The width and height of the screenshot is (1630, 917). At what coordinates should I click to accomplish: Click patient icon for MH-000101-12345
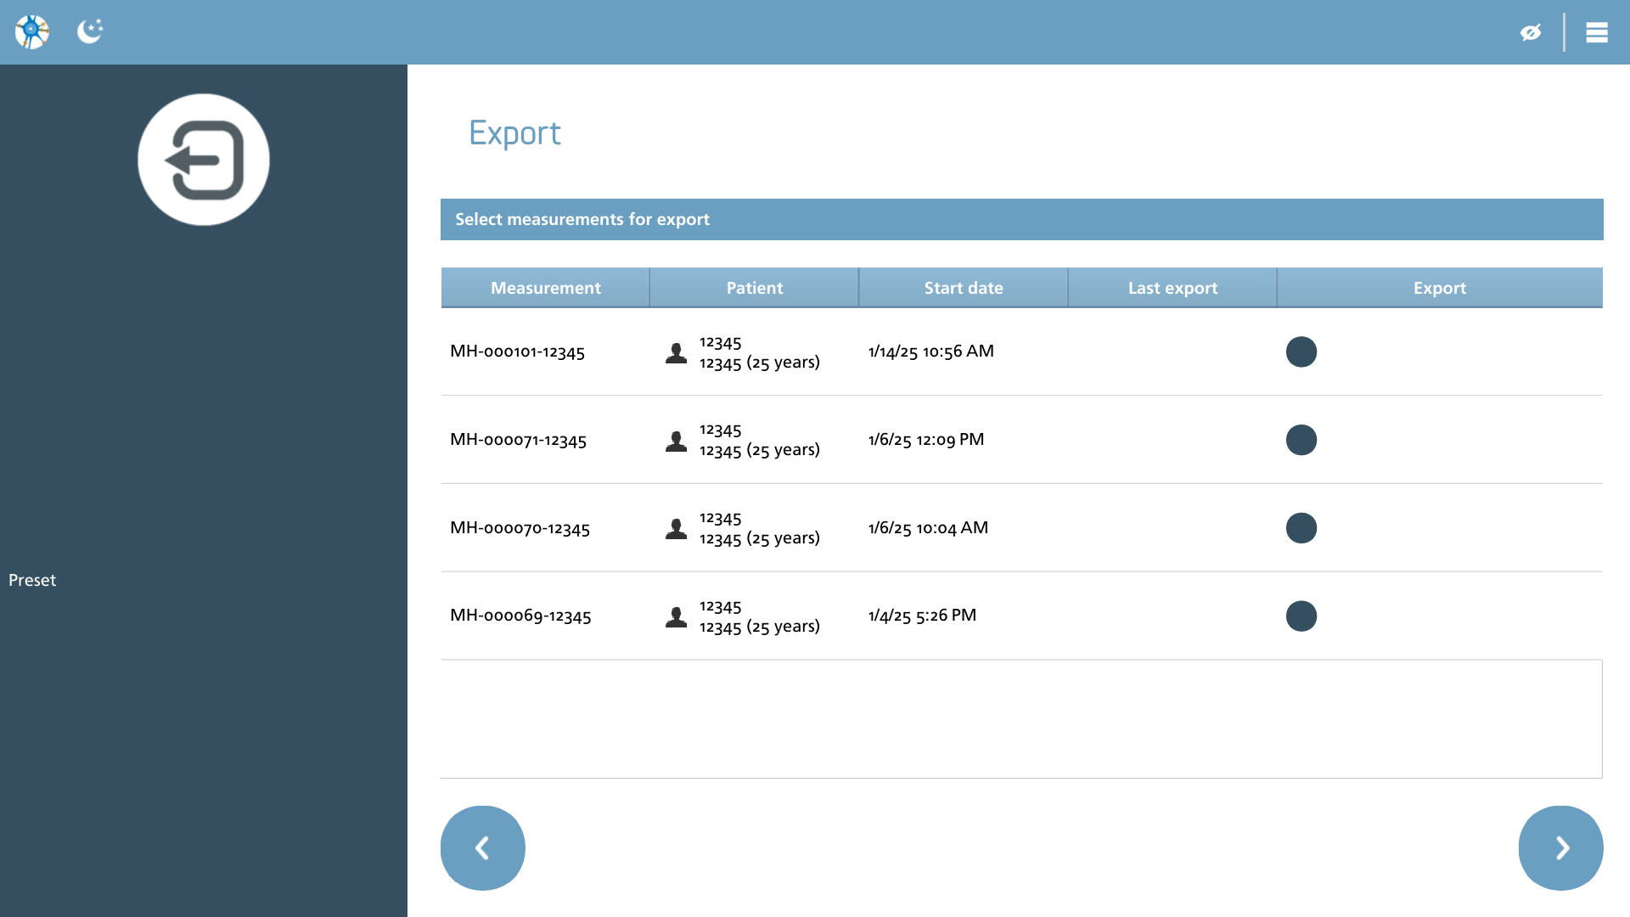(677, 352)
